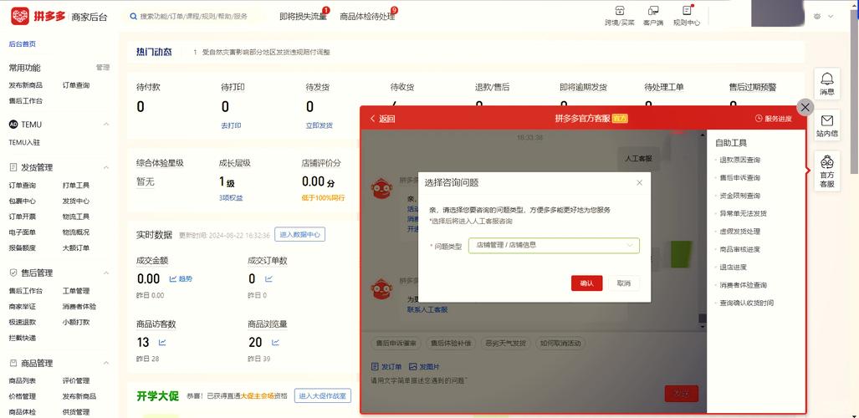
Task: Click the 发货管理 section icon
Action: (x=13, y=167)
